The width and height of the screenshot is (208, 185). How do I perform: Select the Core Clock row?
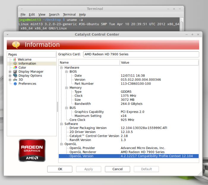pos(129,120)
